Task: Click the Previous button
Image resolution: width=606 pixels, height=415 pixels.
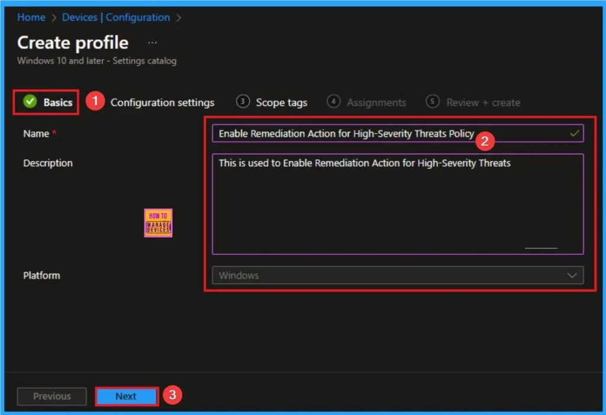Action: pos(51,396)
